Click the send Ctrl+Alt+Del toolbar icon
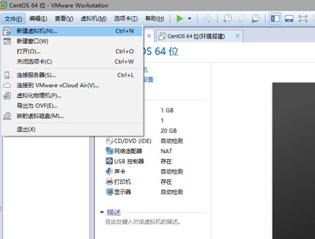The image size is (315, 239). pos(207,19)
